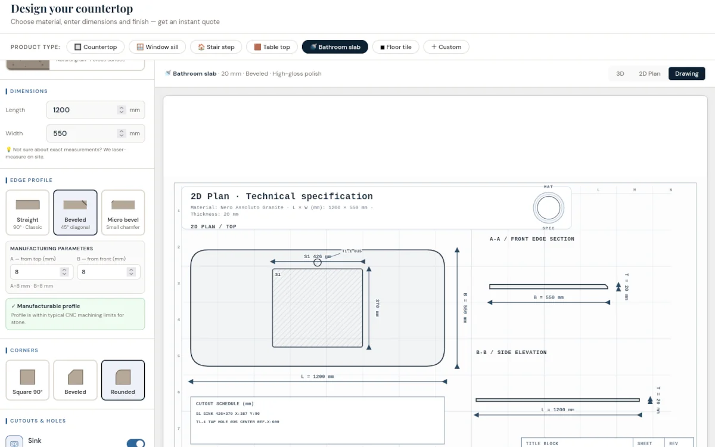Click the 'A=8 mm · B=8 mm' summary text
Image resolution: width=715 pixels, height=447 pixels.
[32, 286]
